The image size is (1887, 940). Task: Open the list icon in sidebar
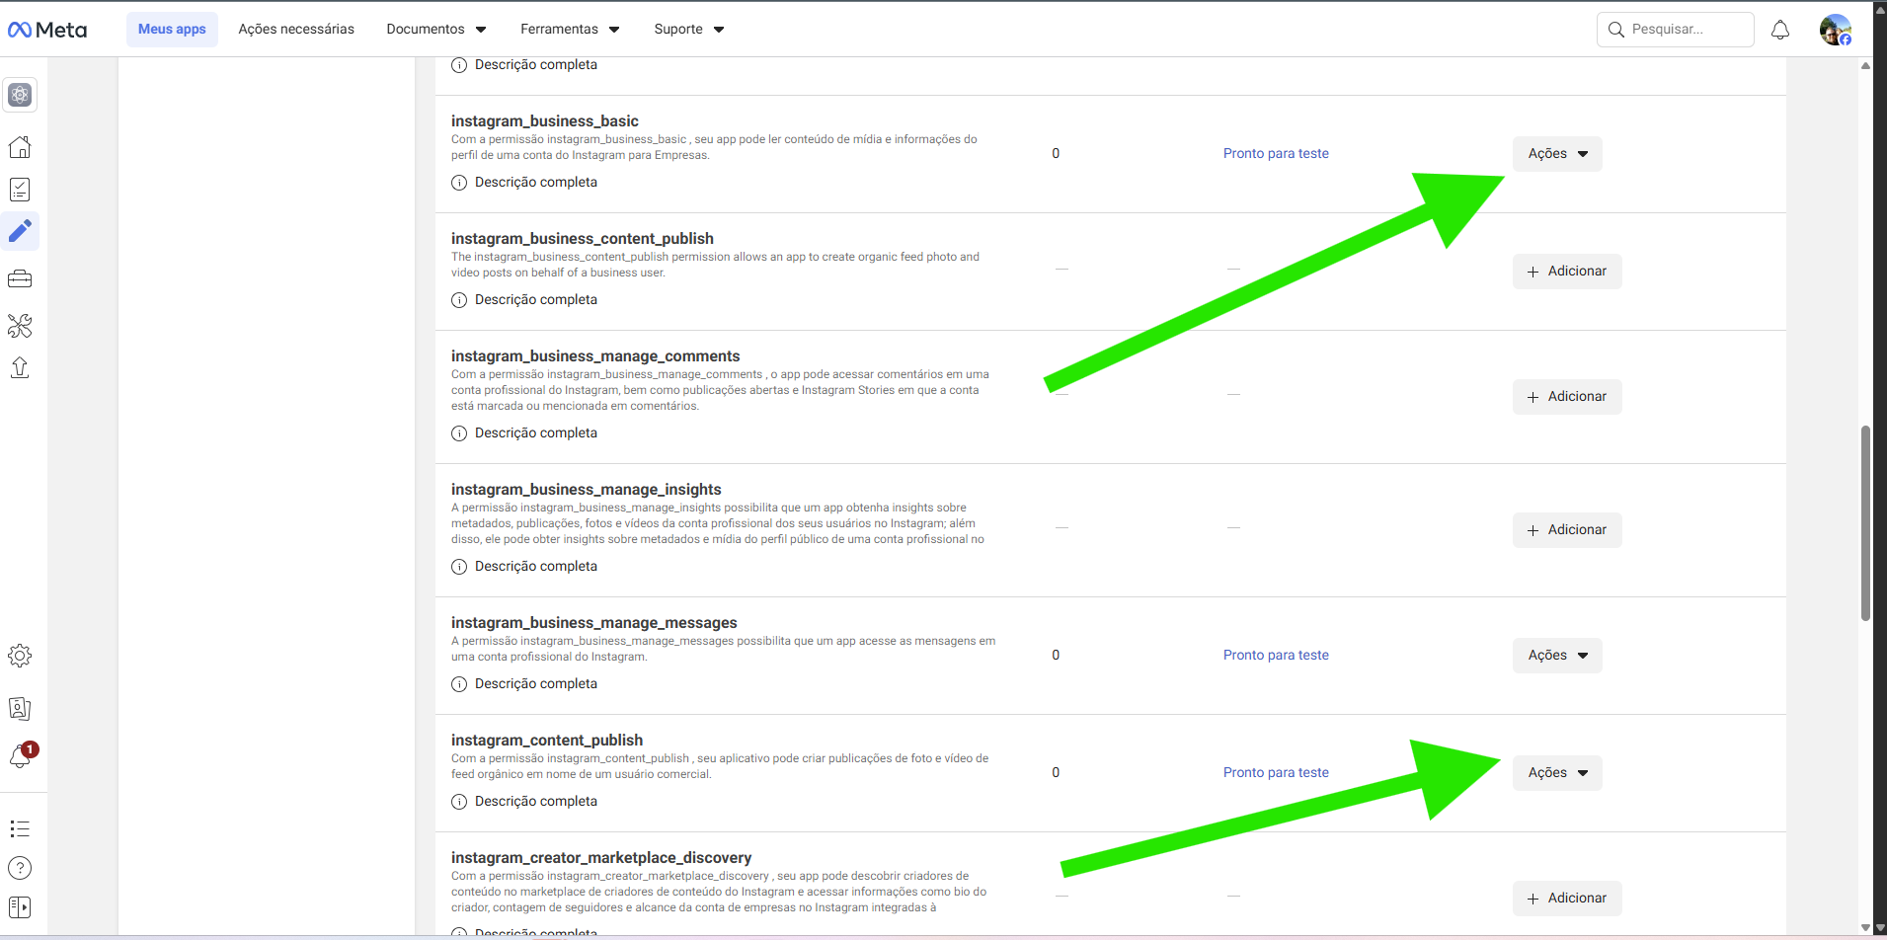20,829
